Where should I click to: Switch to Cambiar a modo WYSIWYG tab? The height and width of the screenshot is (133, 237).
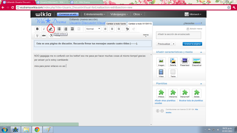pyautogui.click(x=140, y=24)
